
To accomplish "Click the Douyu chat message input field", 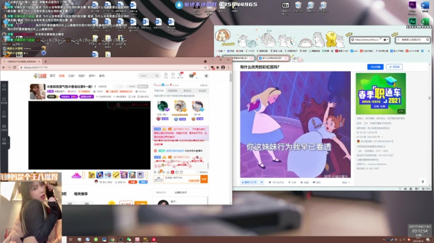I will [x=182, y=179].
